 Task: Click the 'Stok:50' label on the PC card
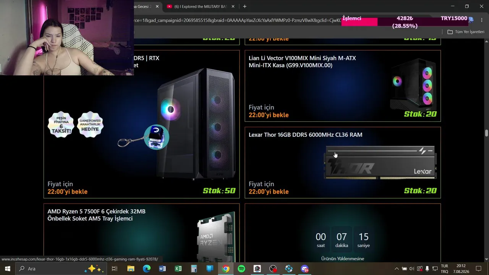point(219,191)
